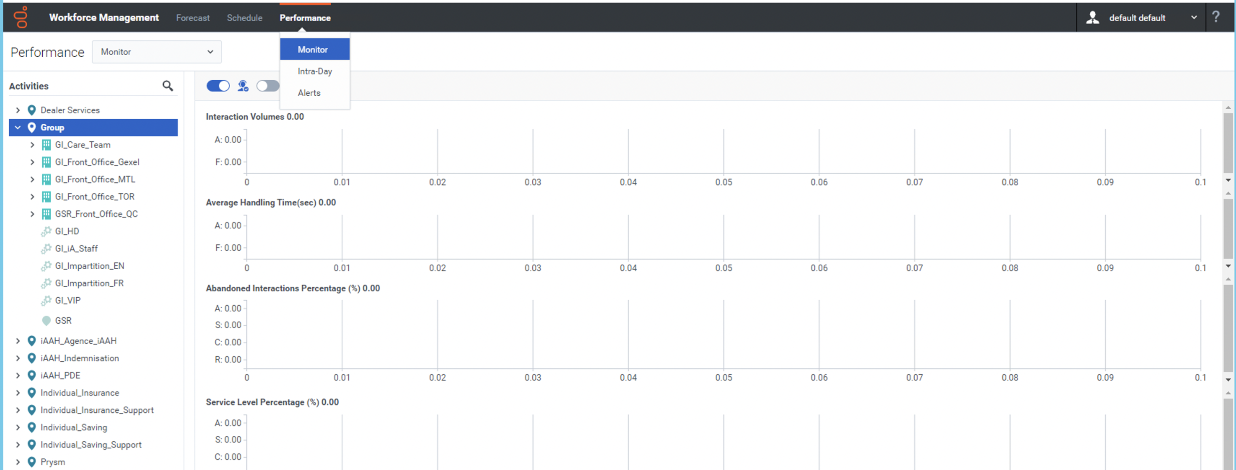Screen dimensions: 1236x470
Task: Click the Genesys logo icon
Action: pos(21,17)
